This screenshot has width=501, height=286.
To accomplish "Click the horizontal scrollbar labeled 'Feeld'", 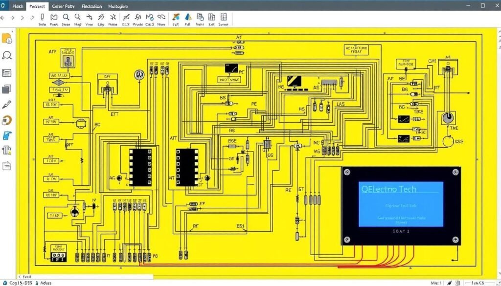I will click(x=85, y=277).
